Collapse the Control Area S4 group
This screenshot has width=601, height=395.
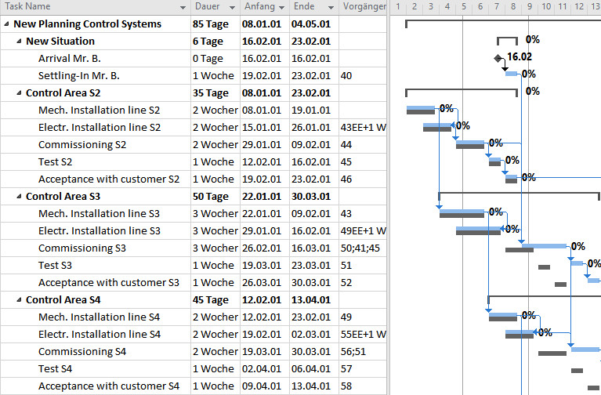20,300
